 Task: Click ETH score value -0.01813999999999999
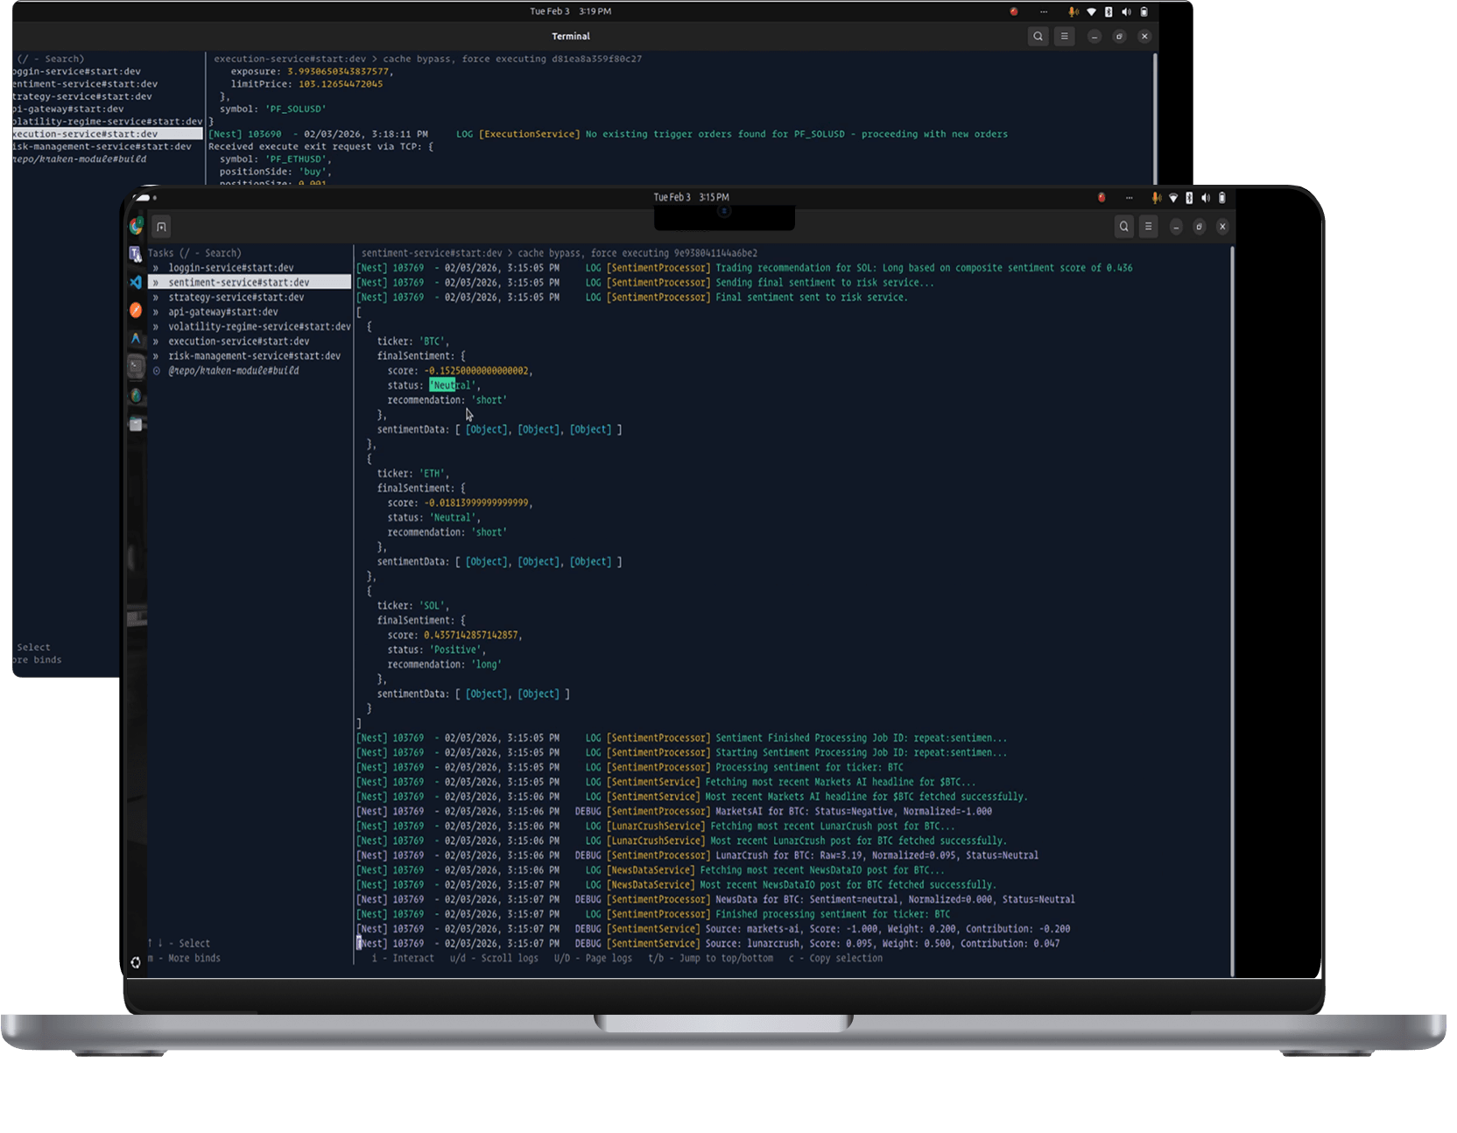pyautogui.click(x=477, y=503)
